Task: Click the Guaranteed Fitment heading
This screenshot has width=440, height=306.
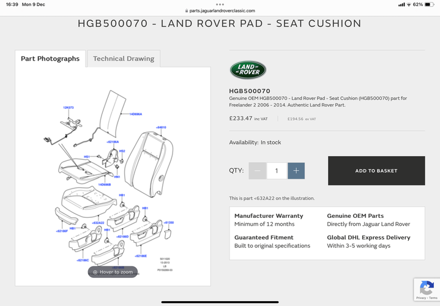Action: pos(264,237)
